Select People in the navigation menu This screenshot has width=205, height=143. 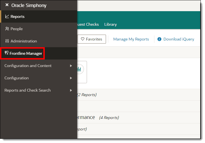pyautogui.click(x=17, y=29)
